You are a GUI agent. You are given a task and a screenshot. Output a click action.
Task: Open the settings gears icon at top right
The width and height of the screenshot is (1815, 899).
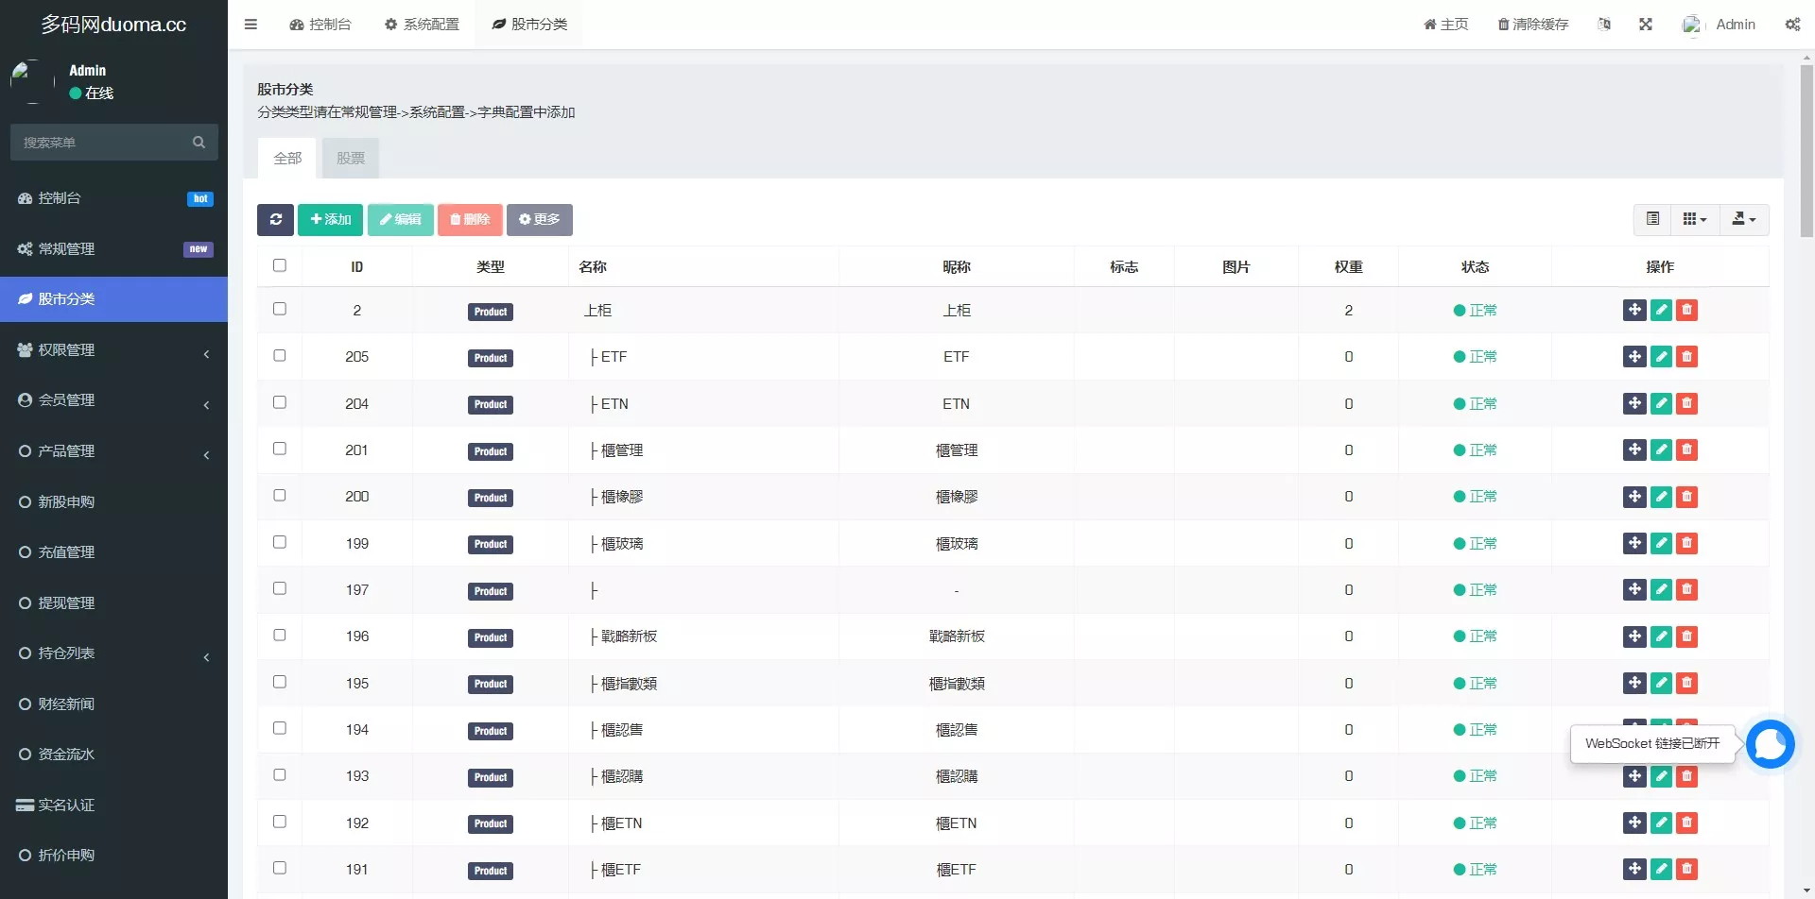click(1792, 25)
